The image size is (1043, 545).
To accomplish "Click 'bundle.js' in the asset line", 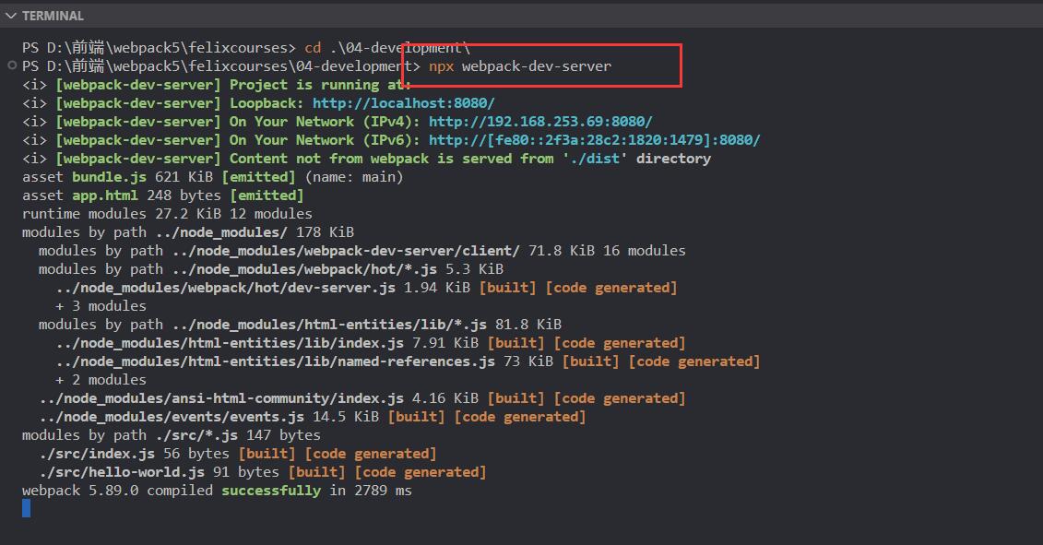I will 109,177.
